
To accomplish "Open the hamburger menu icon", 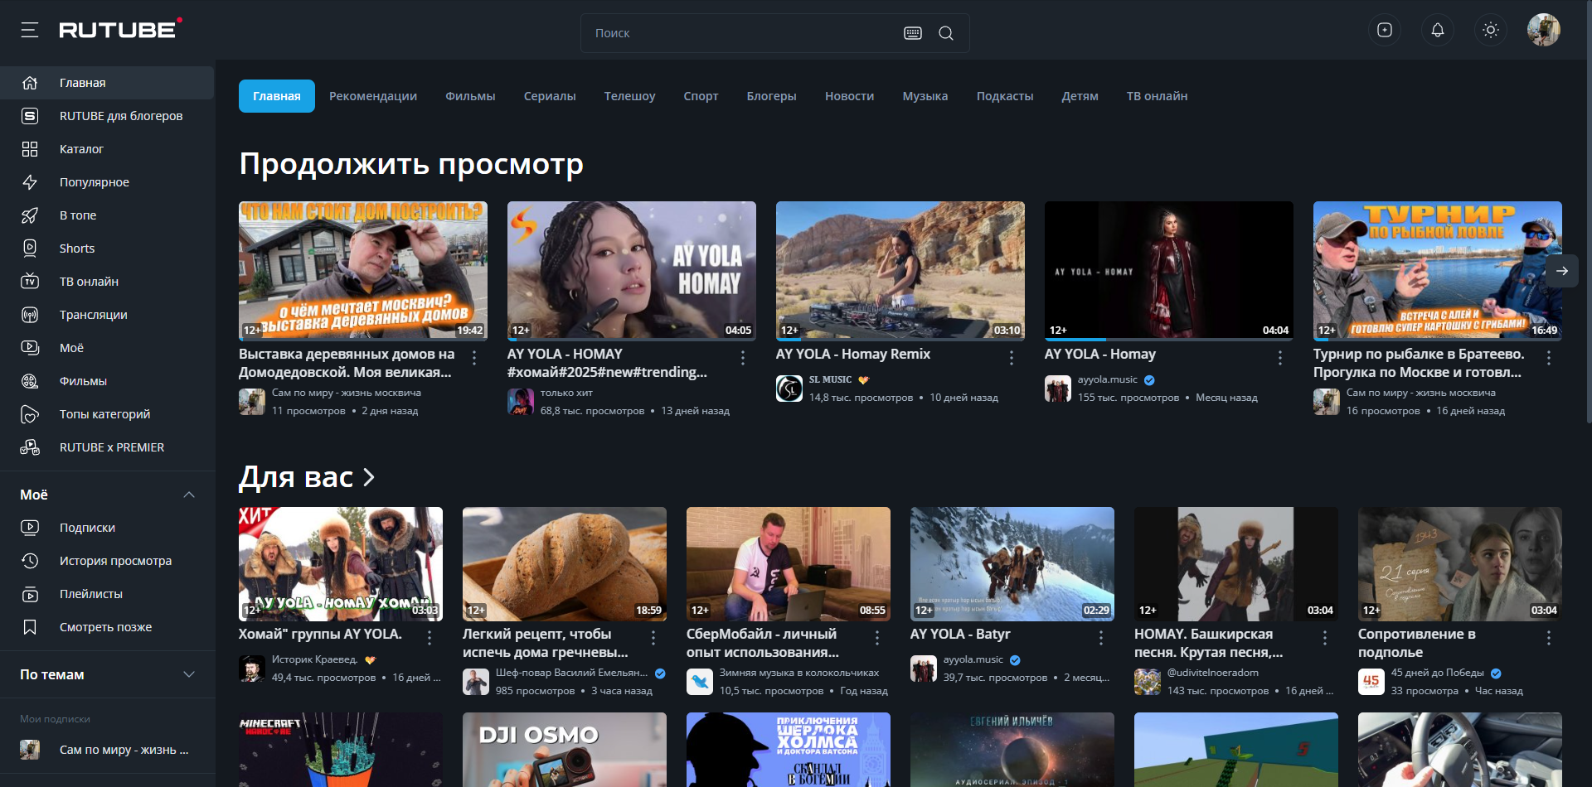I will point(30,30).
